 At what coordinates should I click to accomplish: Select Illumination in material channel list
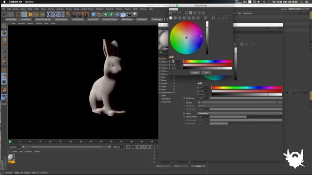coord(166,99)
